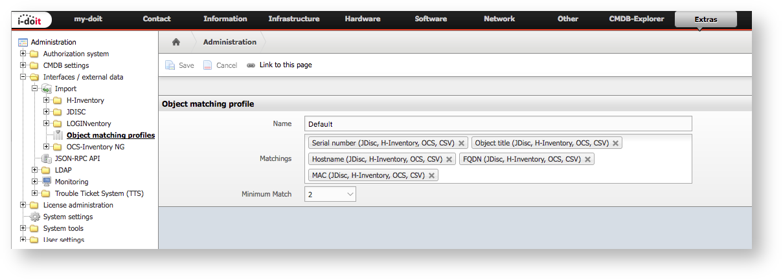Open the Contact menu
783x280 pixels.
tap(157, 19)
